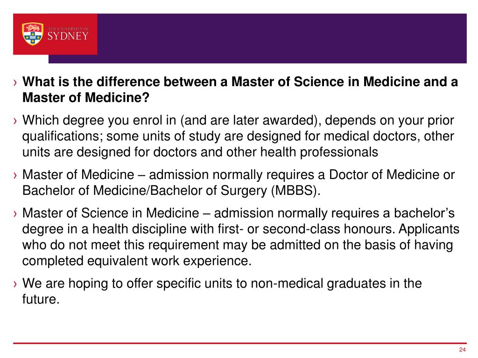Click the line starting "Which degree you enrol in"

pyautogui.click(x=238, y=121)
